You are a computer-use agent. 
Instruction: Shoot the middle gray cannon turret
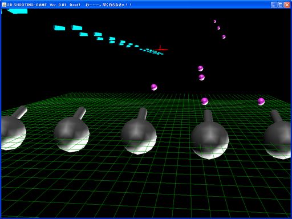pos(139,131)
